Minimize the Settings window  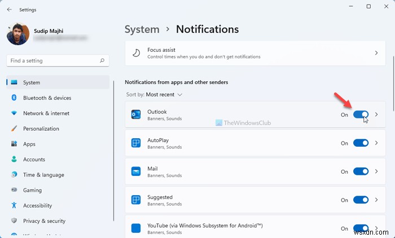(351, 6)
